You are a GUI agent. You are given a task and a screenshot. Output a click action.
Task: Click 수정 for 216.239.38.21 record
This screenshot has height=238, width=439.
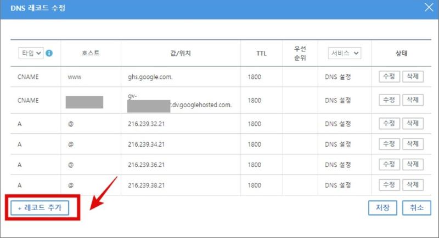pos(389,185)
